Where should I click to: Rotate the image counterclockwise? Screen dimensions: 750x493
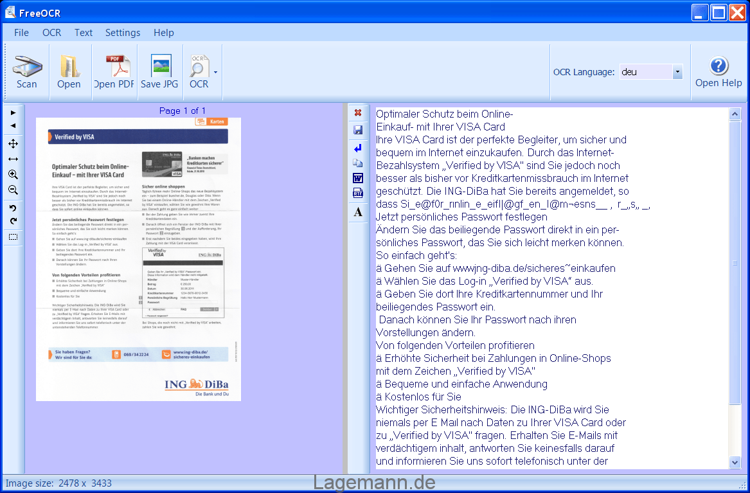tap(13, 208)
